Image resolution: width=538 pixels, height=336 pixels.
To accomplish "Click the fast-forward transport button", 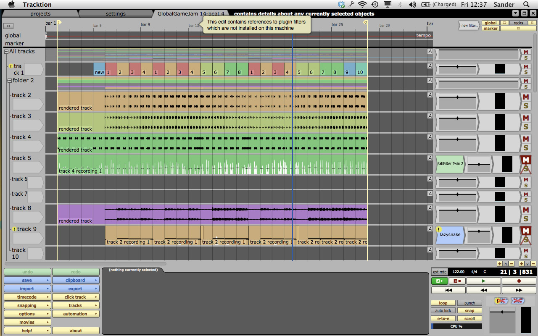I will point(519,290).
